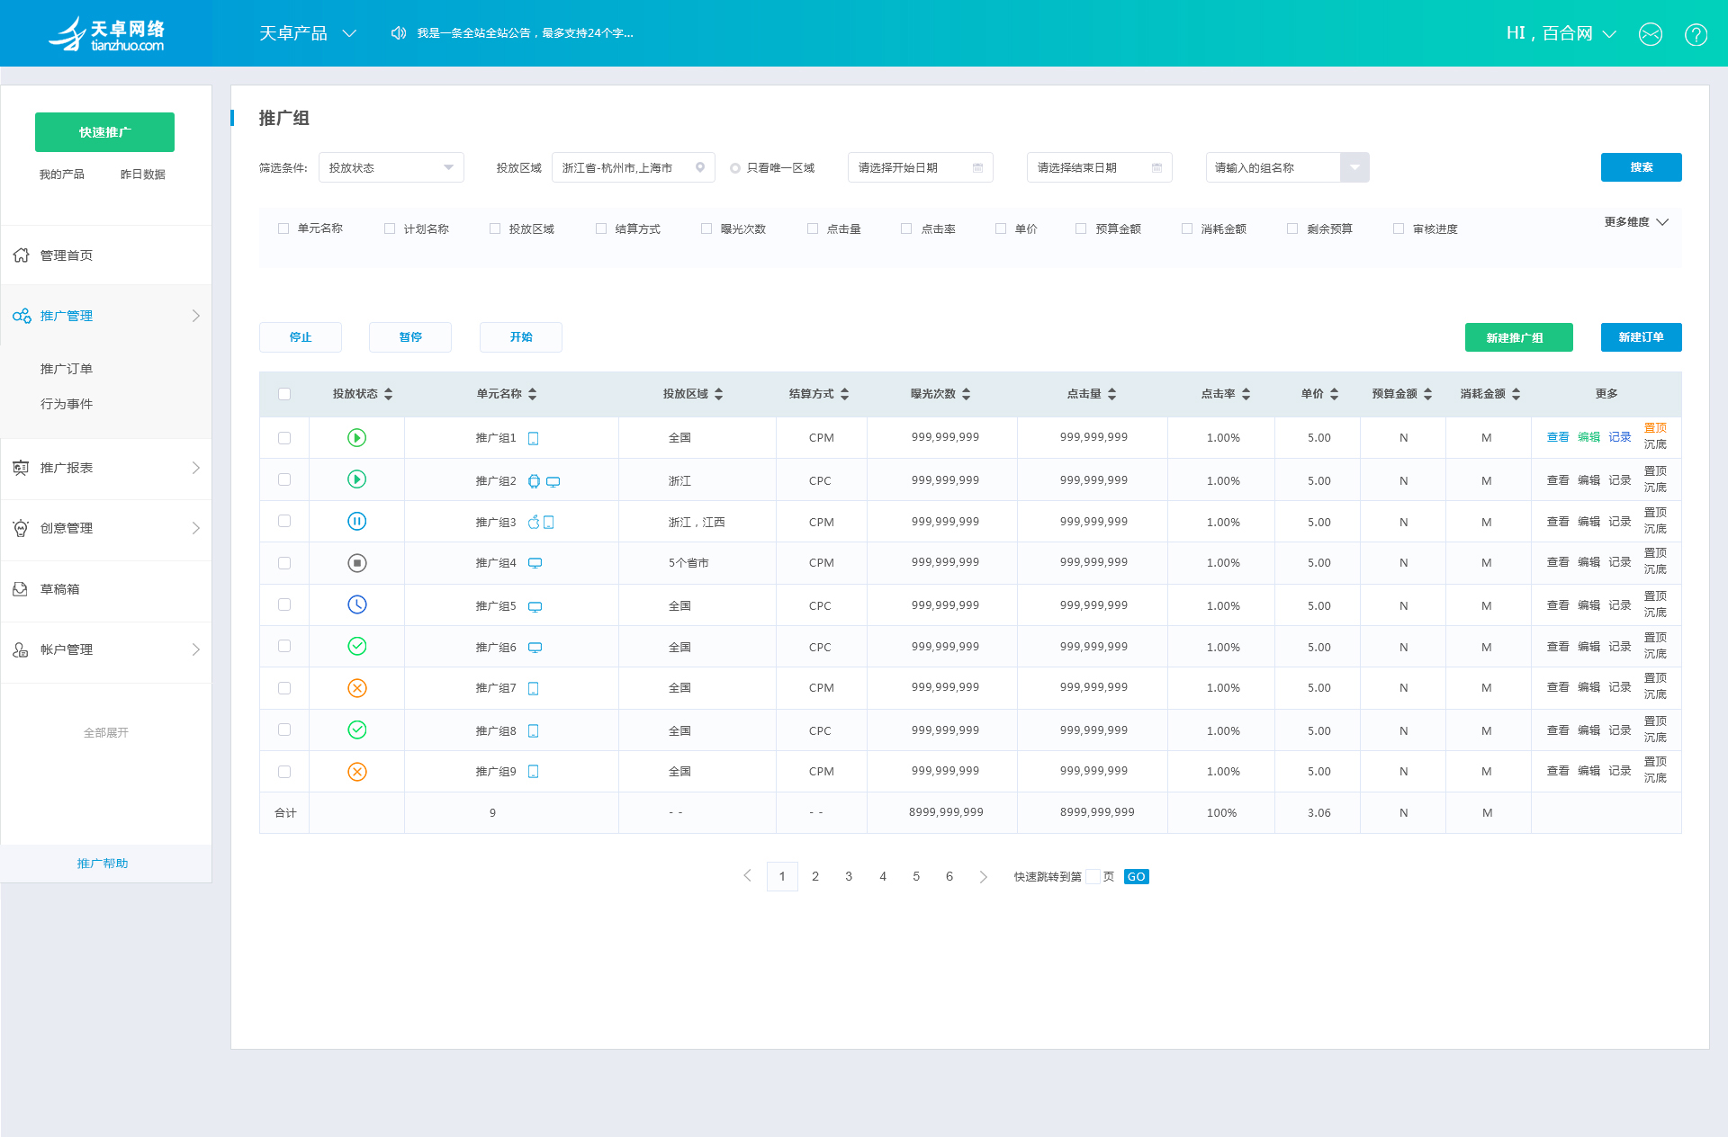Select the 只看唯一区域 radio option
The width and height of the screenshot is (1728, 1137).
pos(735,168)
